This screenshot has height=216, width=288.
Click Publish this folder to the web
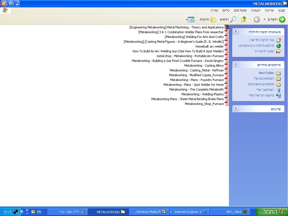[x=256, y=46]
